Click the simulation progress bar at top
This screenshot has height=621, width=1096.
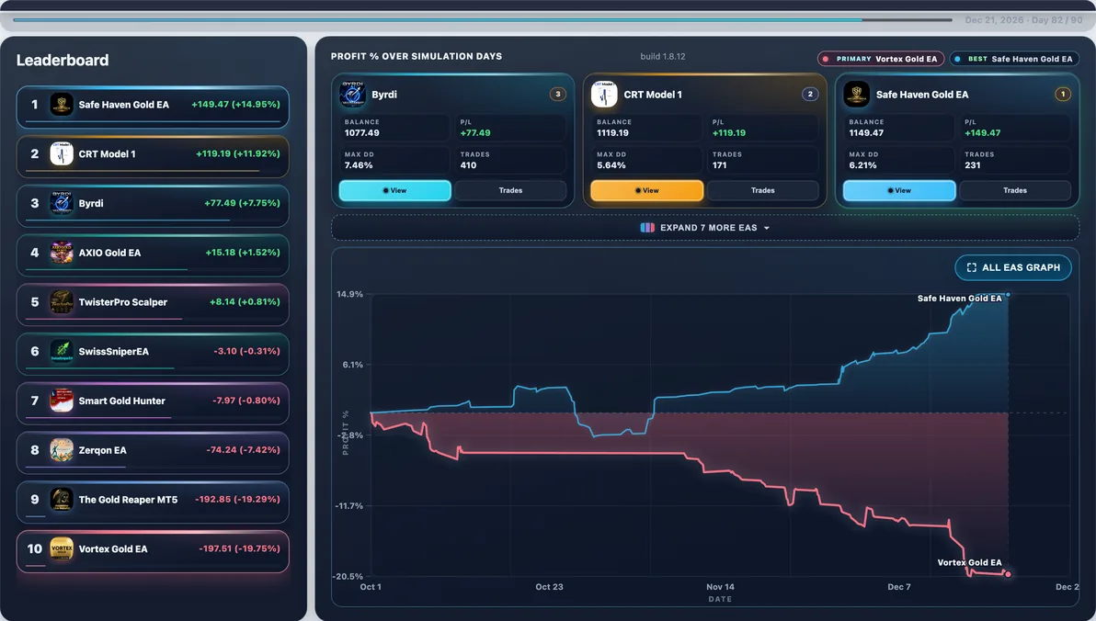(x=483, y=19)
